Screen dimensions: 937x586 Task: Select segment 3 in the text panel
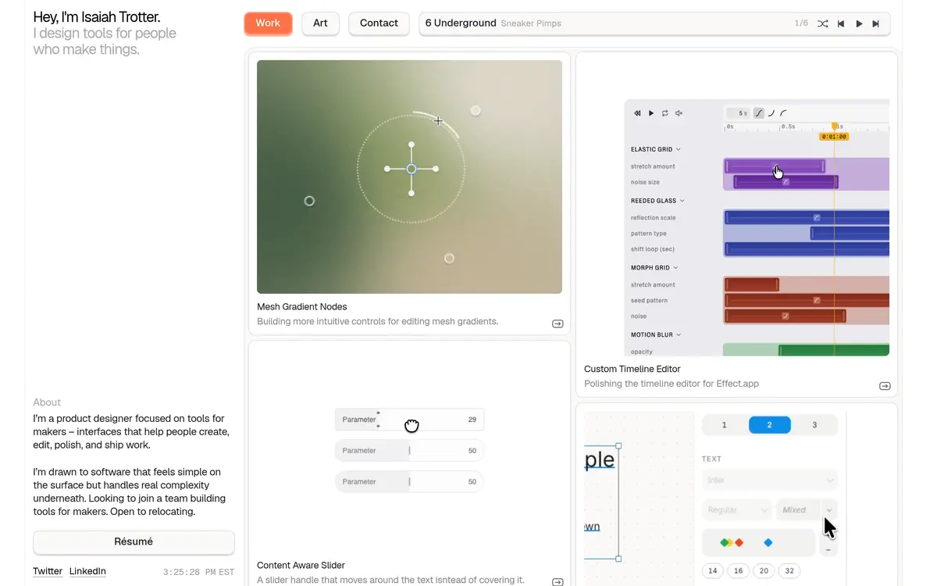[x=814, y=425]
